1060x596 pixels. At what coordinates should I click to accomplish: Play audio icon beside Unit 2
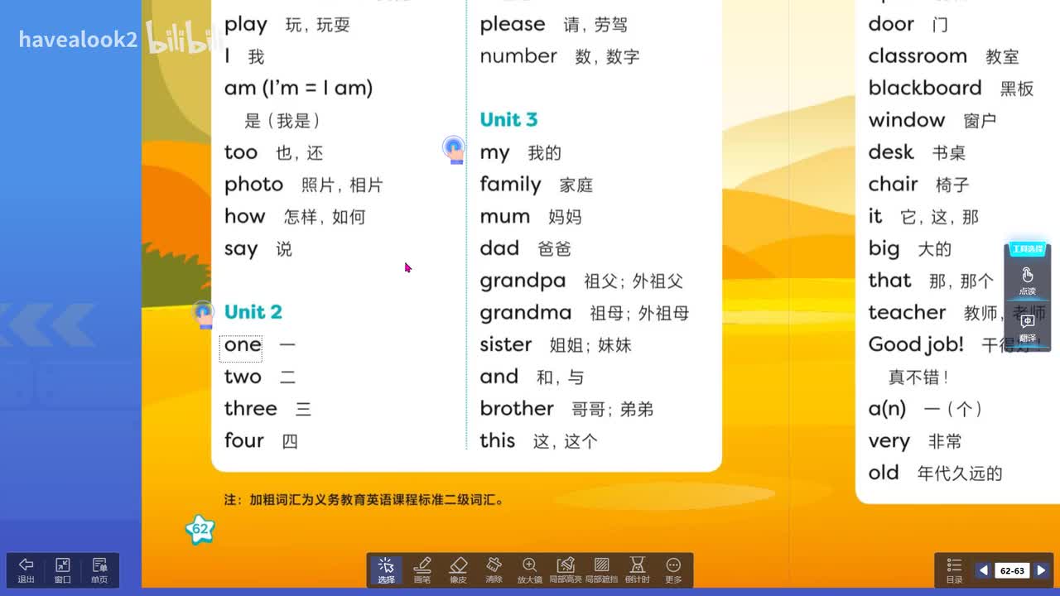(x=204, y=315)
